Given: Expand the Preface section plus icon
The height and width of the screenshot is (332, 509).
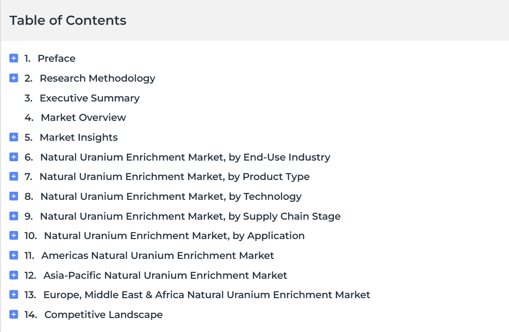Looking at the screenshot, I should (x=14, y=58).
